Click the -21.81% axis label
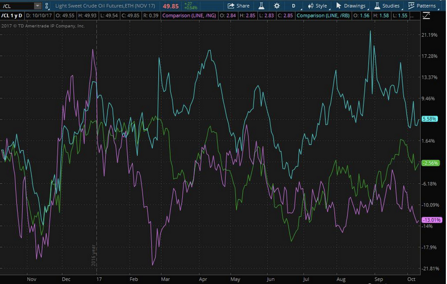Screen dimensions: 447x284 [x=430, y=268]
